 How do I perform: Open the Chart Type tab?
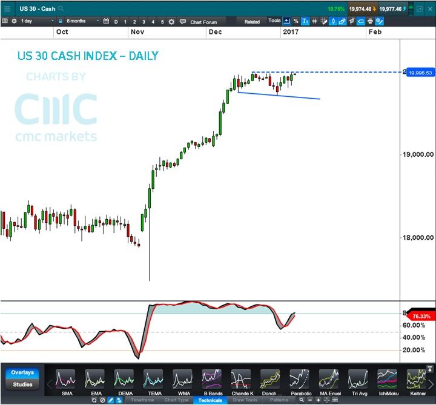pyautogui.click(x=176, y=400)
